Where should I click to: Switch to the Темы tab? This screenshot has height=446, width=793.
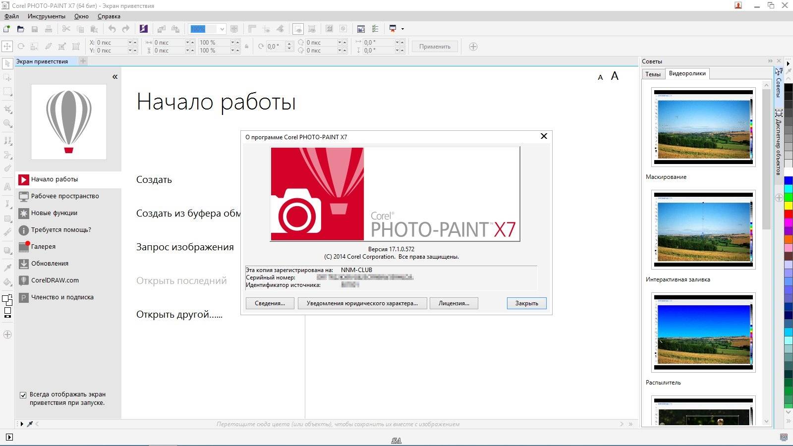653,74
